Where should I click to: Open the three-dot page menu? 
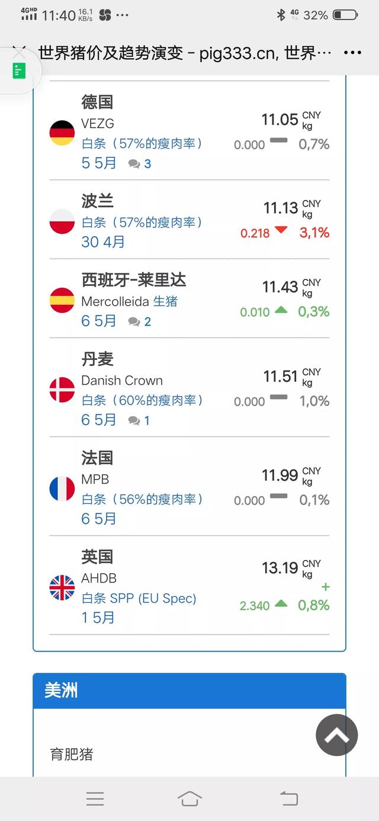click(352, 53)
